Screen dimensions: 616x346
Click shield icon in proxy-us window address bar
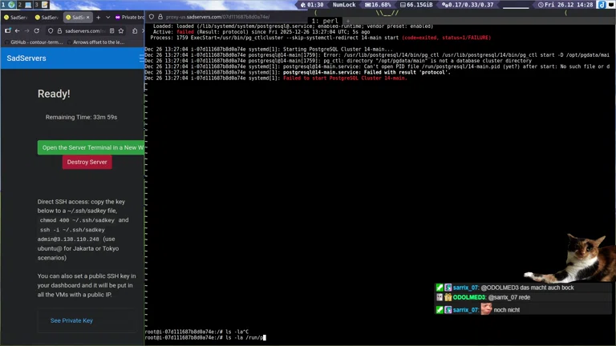click(152, 17)
